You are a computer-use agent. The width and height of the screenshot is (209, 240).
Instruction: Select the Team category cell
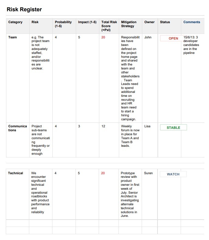click(x=12, y=37)
